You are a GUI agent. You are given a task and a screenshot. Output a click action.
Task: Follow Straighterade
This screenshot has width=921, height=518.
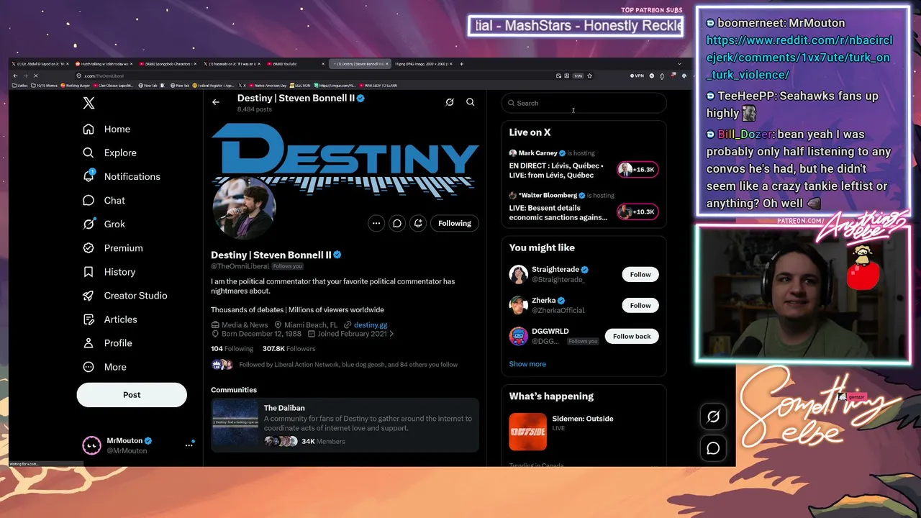point(640,274)
